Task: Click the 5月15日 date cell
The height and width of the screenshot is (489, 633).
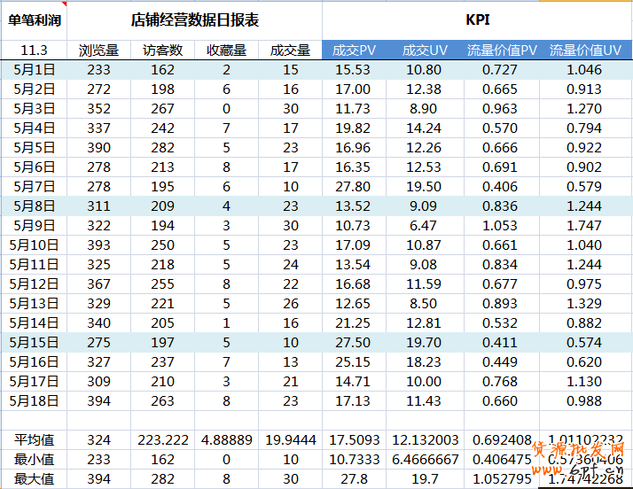Action: [x=33, y=342]
